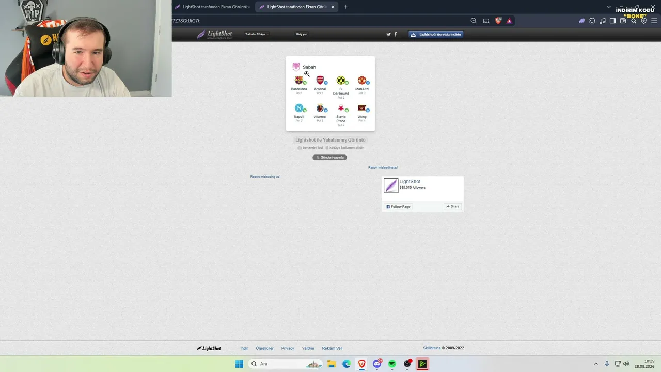Click Report misleading ad near Facebook widget
Image resolution: width=661 pixels, height=372 pixels.
click(383, 167)
